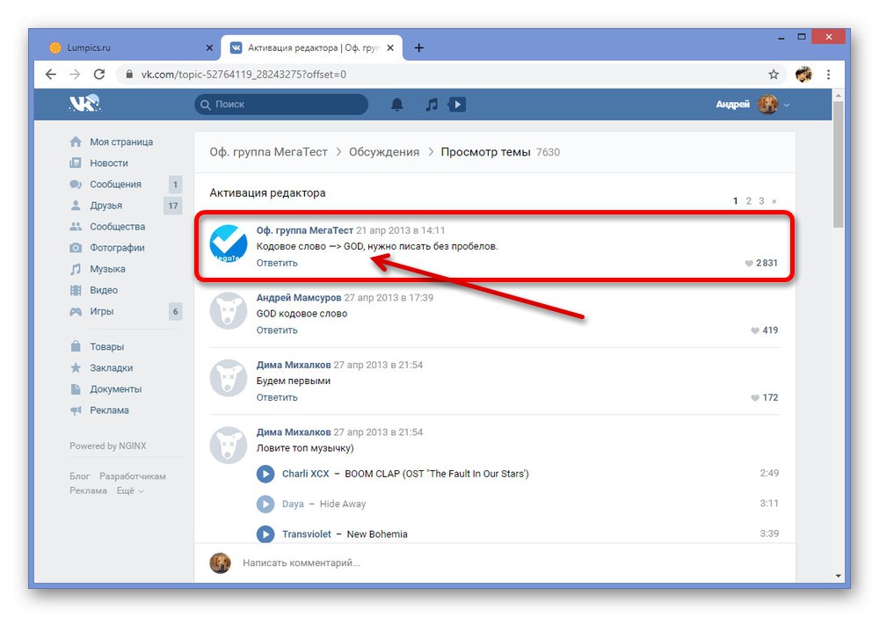Image resolution: width=879 pixels, height=617 pixels.
Task: Open Документы in the sidebar
Action: [x=106, y=388]
